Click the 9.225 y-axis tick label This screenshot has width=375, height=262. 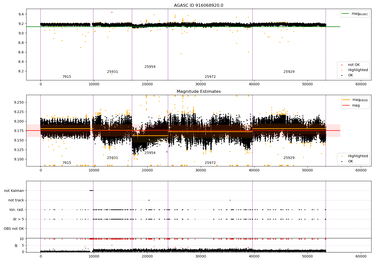[19, 112]
